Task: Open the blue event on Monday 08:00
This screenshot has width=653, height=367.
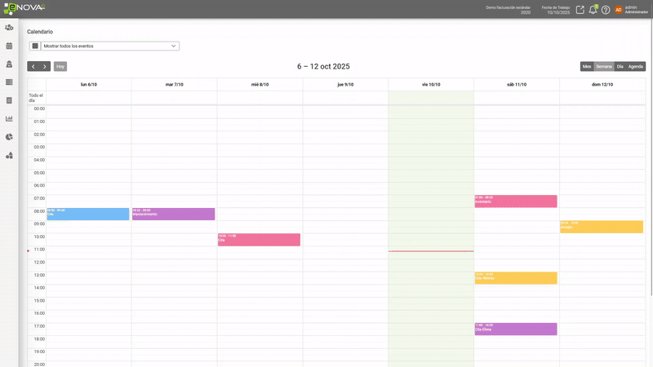Action: click(88, 214)
